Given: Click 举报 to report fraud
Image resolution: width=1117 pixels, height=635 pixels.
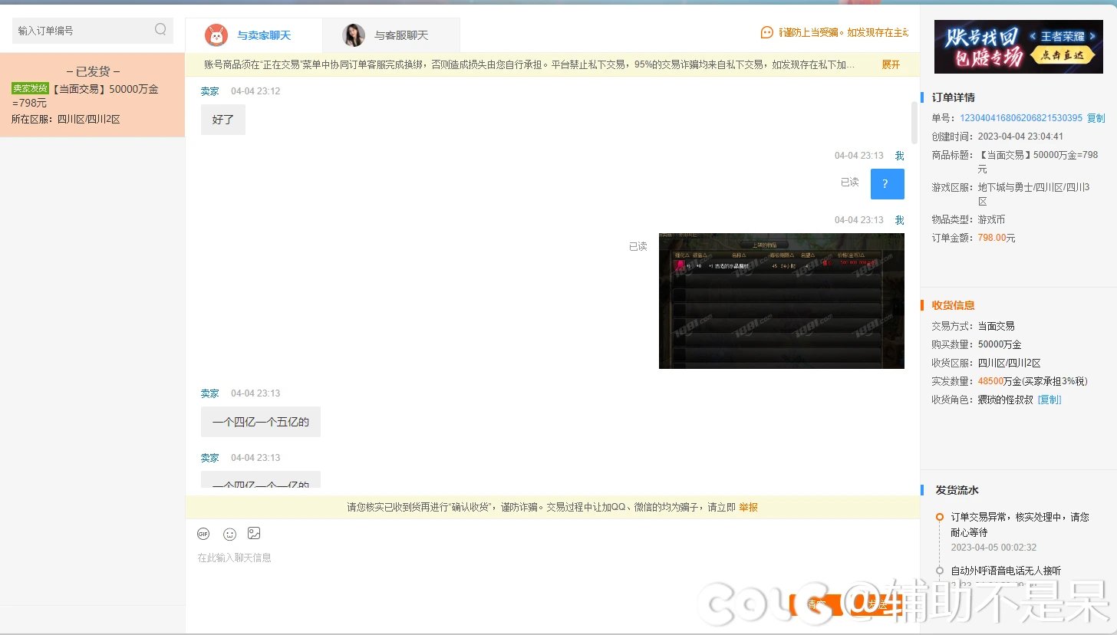Looking at the screenshot, I should pyautogui.click(x=748, y=508).
